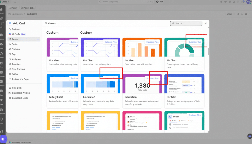Screen dimensions: 252x144
Task: Click the Search field in Add Card modal
Action: (186, 23)
